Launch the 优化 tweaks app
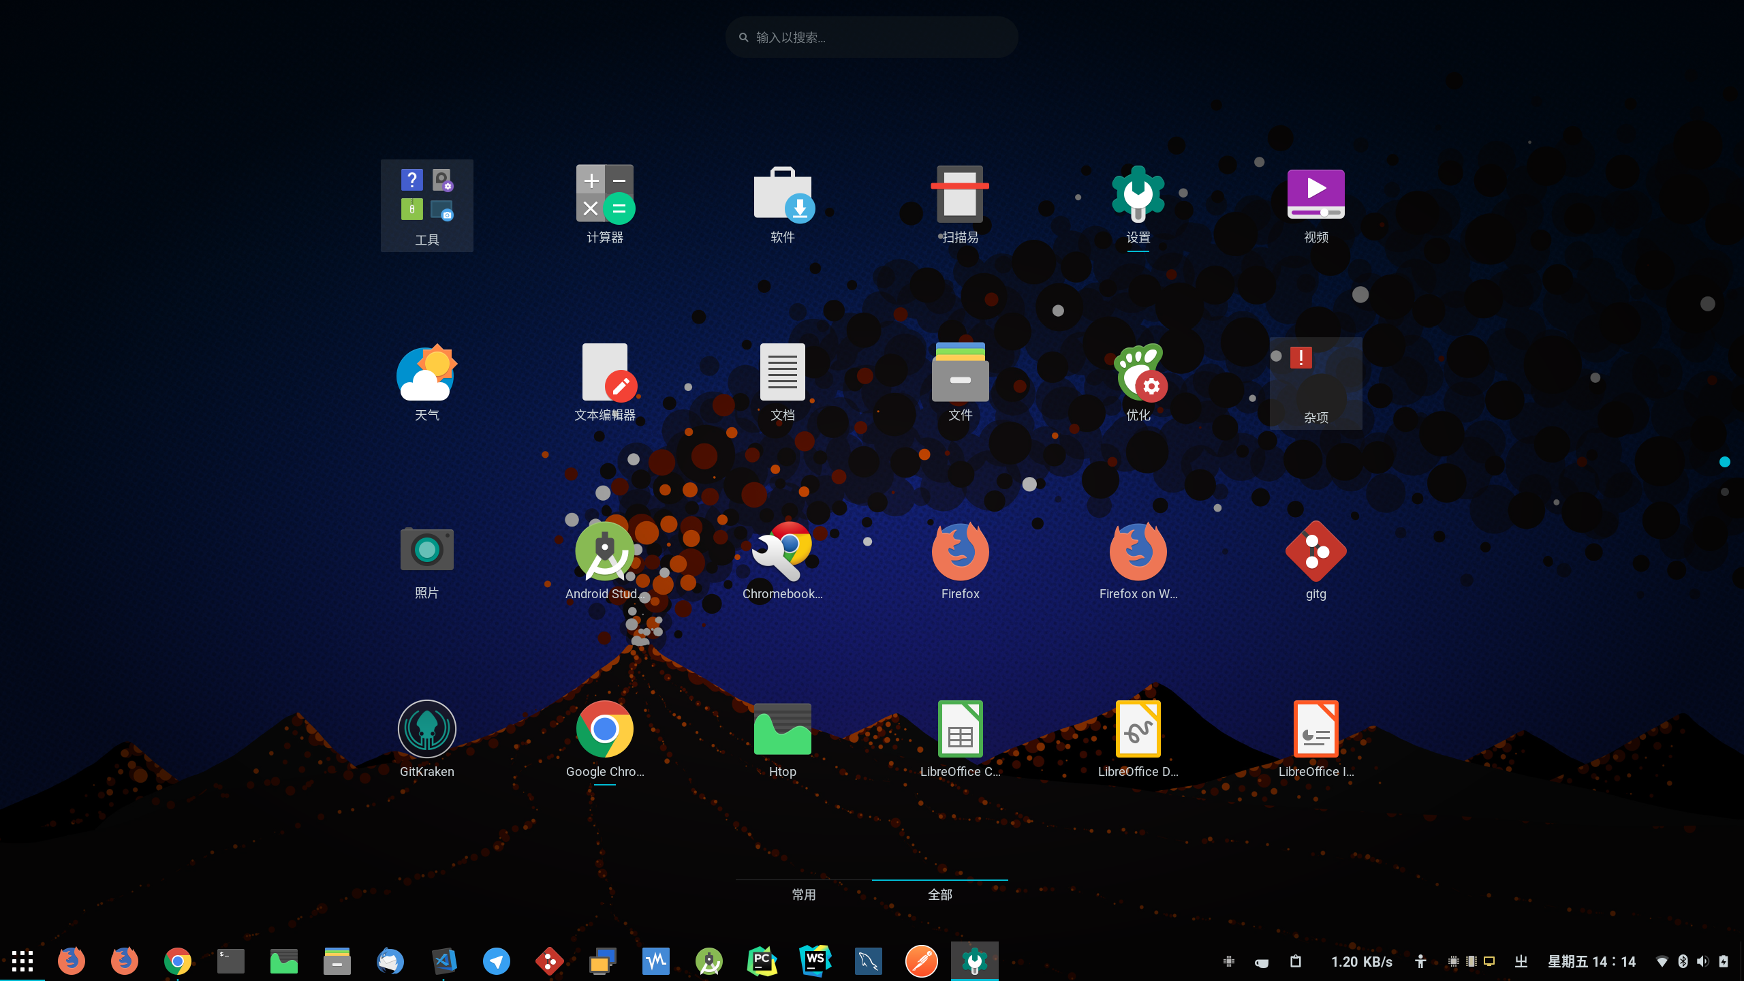Screen dimensions: 1744x981 tap(1138, 383)
